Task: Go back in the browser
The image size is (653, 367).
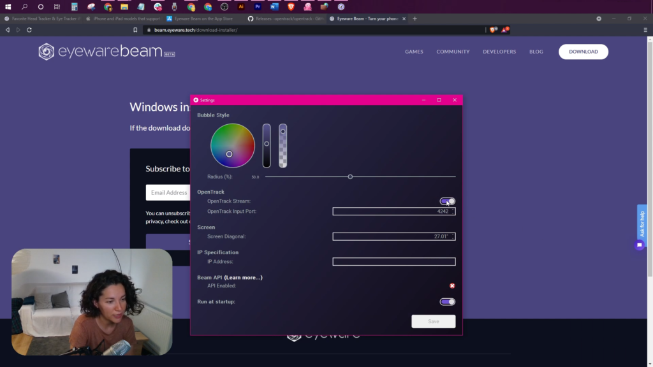Action: click(x=8, y=30)
